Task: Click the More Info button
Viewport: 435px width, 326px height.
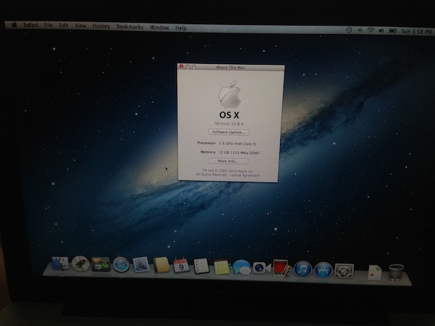Action: [x=227, y=161]
